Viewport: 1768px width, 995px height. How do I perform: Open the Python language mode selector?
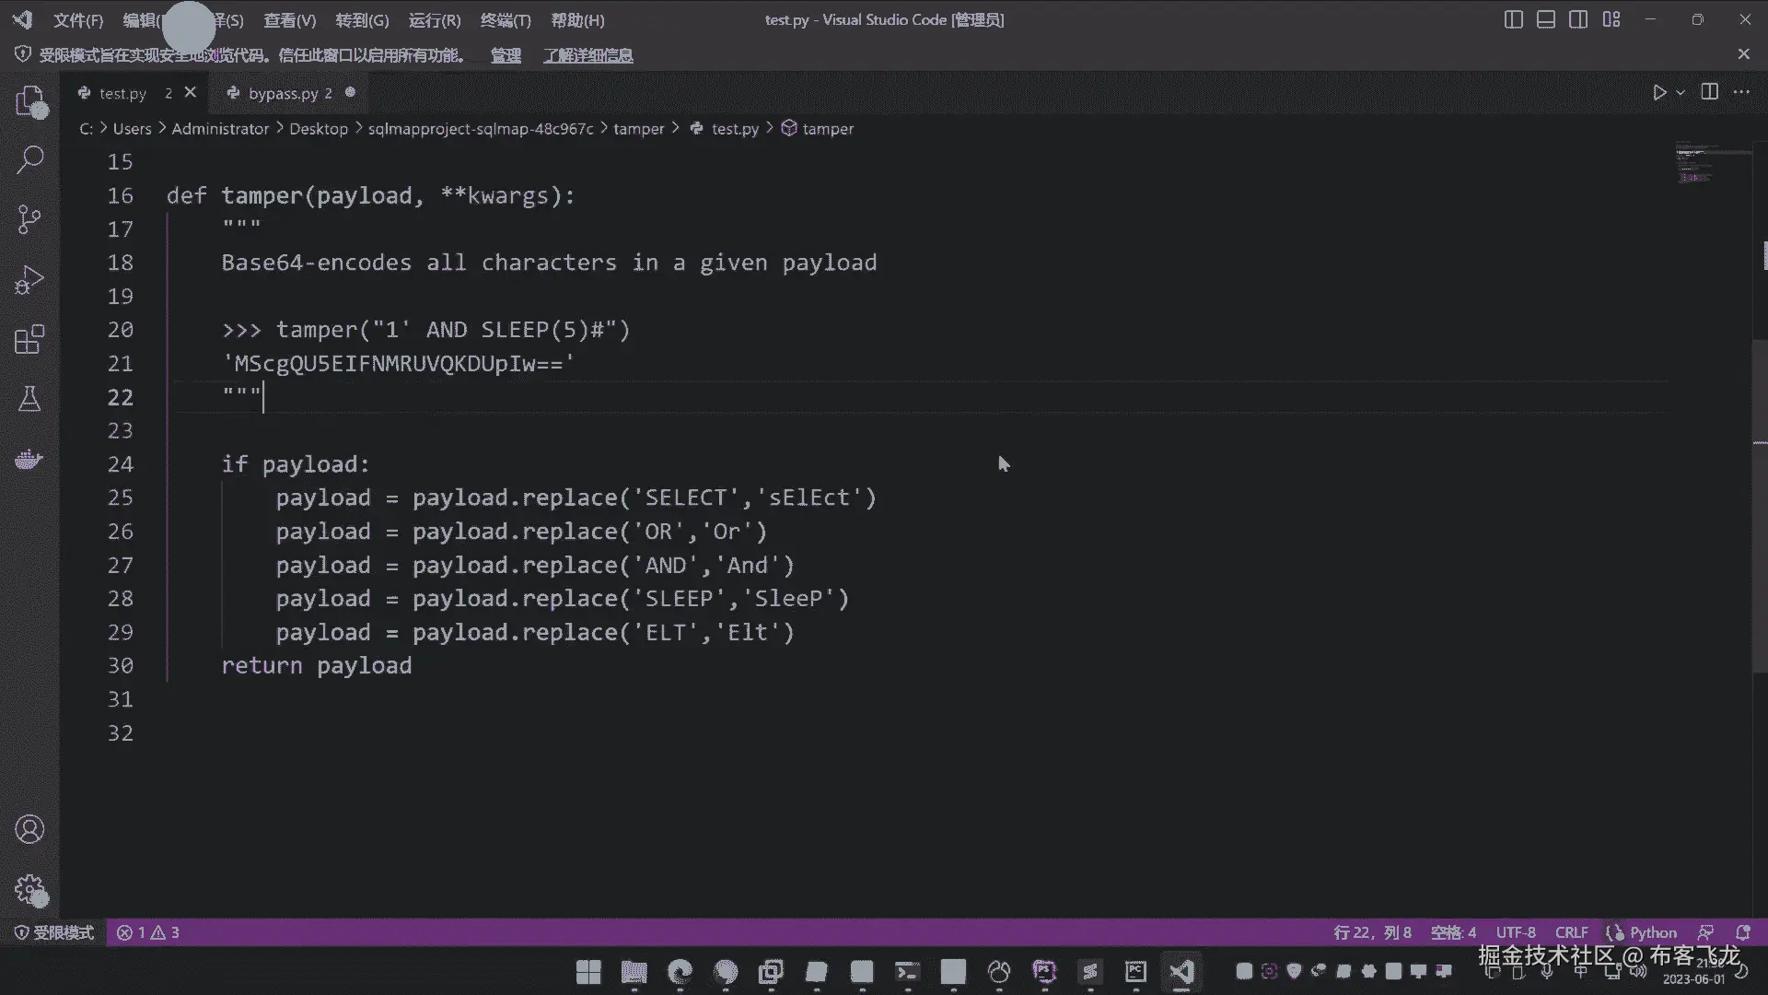[1652, 932]
